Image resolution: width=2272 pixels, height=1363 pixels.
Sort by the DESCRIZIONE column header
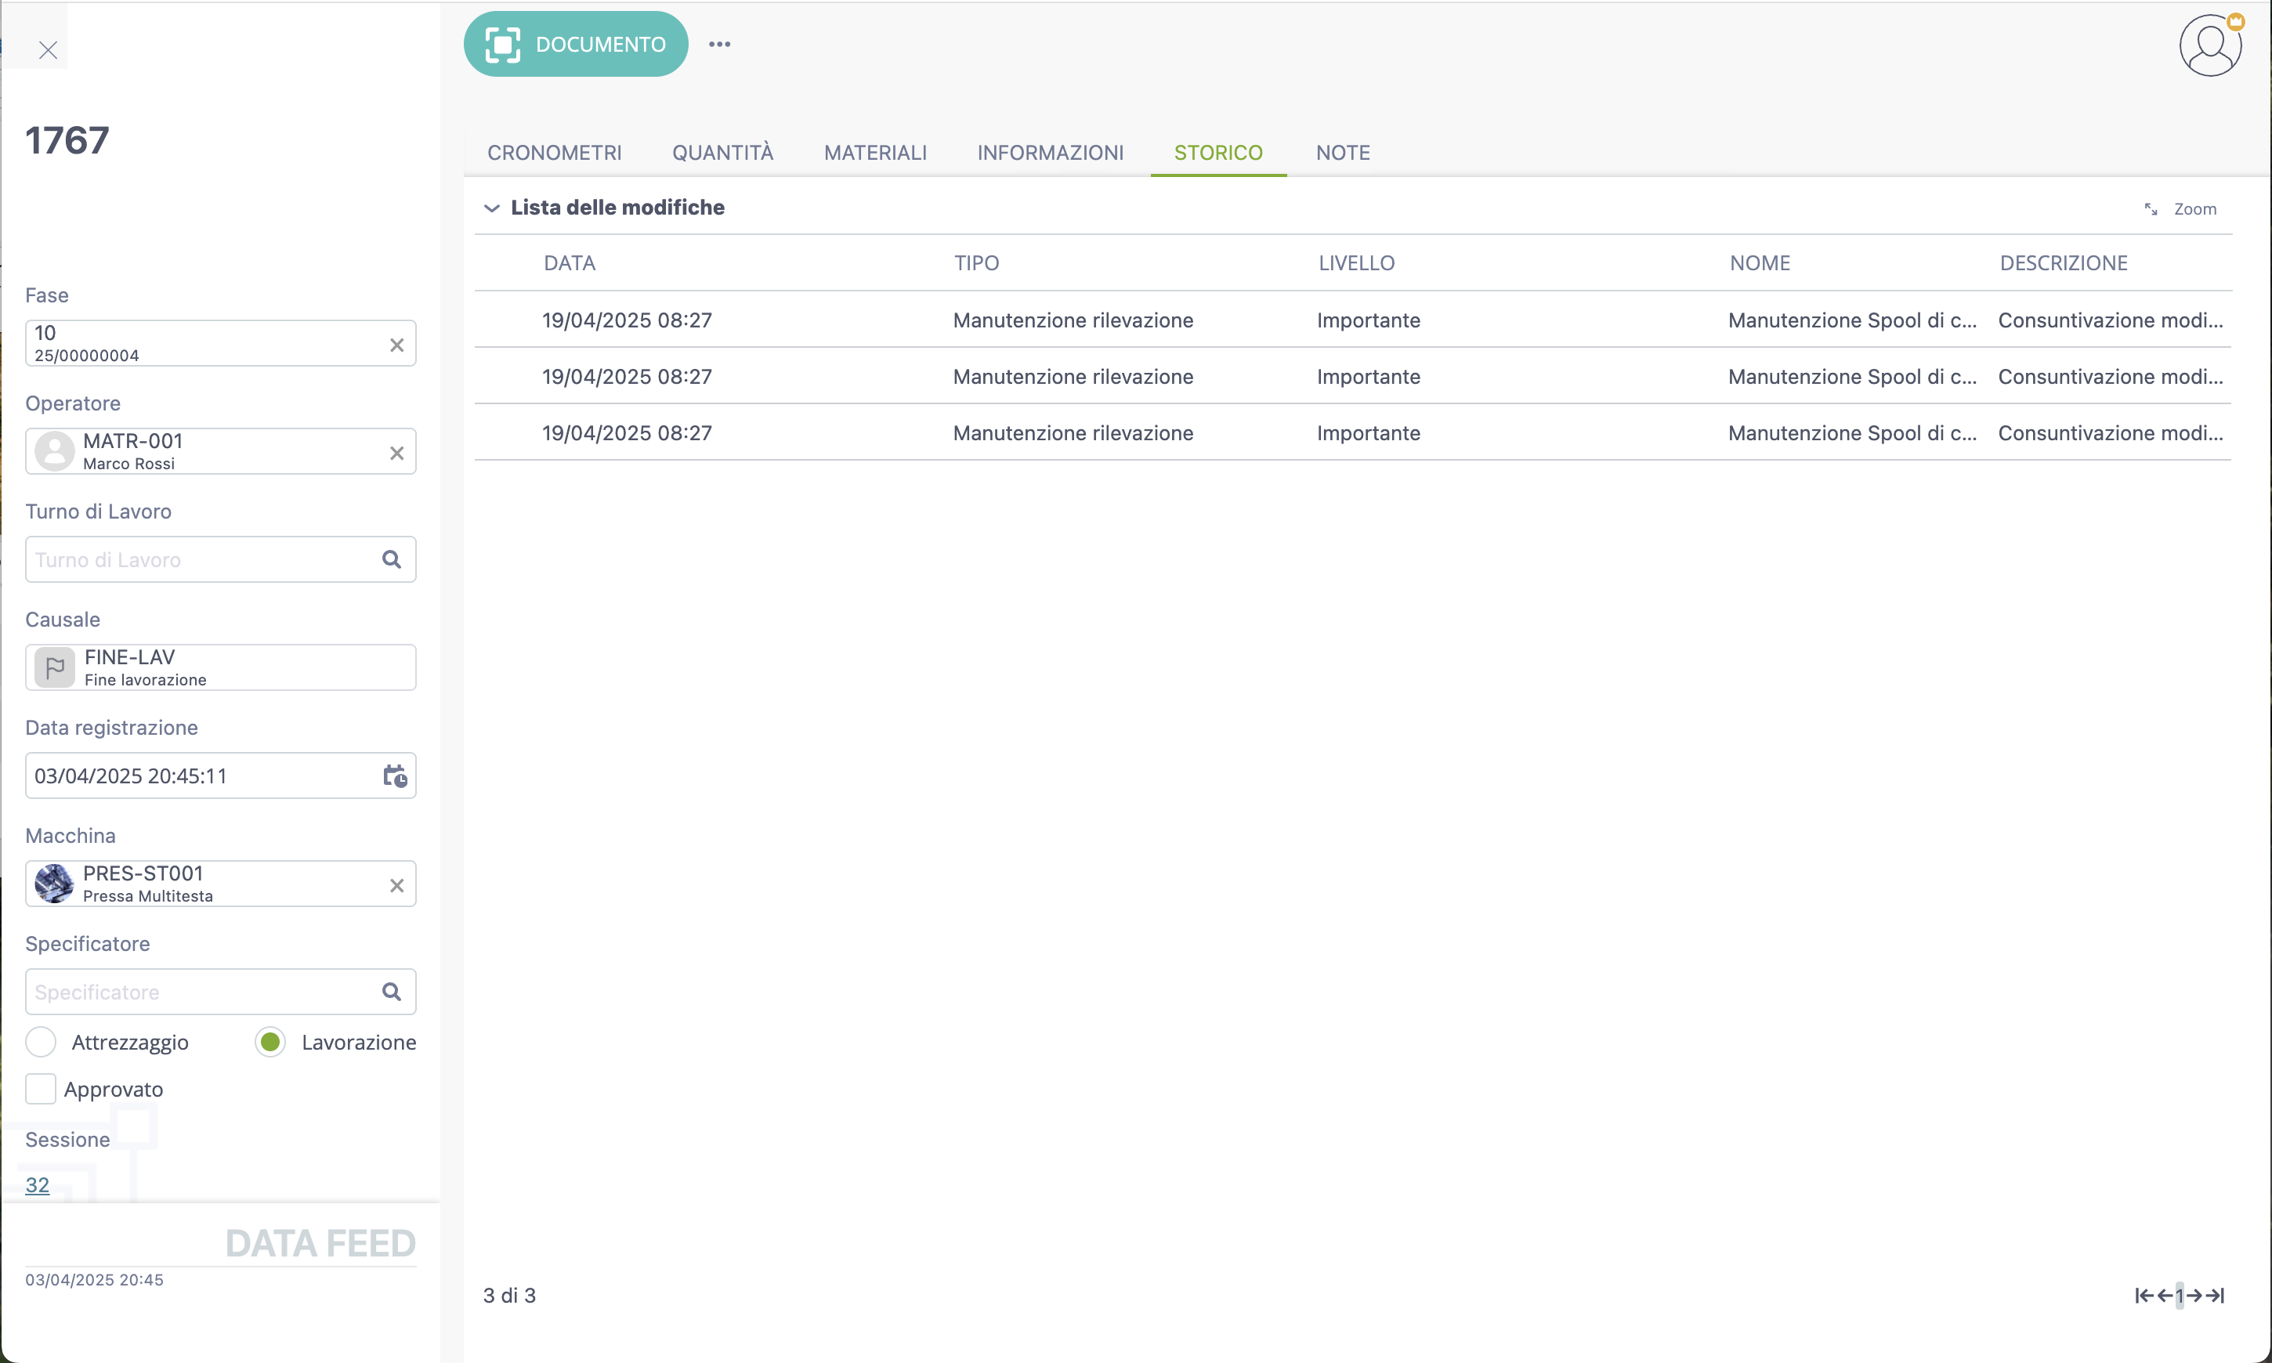click(x=2064, y=264)
